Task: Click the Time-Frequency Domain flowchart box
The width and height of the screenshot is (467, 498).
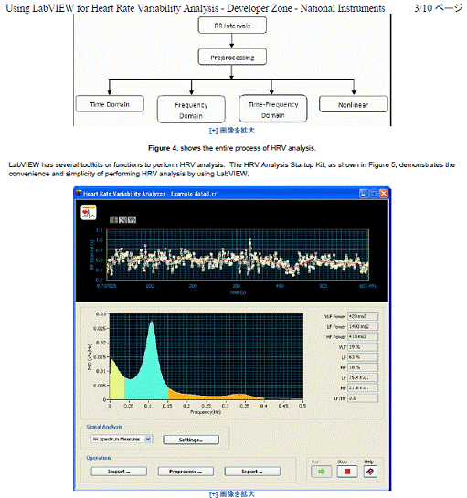Action: pyautogui.click(x=273, y=109)
